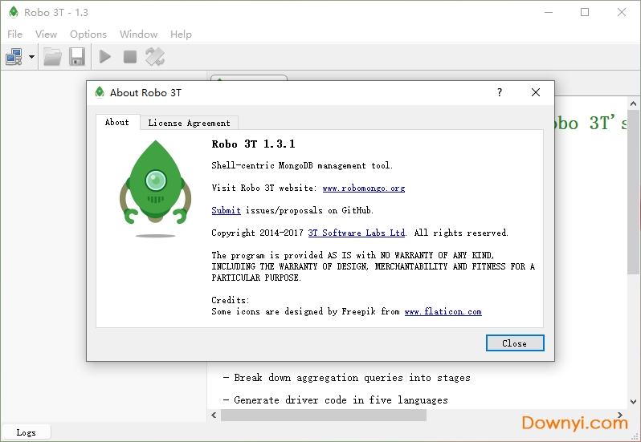Screen dimensions: 641x442
Task: Click the Submit issues link
Action: 226,210
